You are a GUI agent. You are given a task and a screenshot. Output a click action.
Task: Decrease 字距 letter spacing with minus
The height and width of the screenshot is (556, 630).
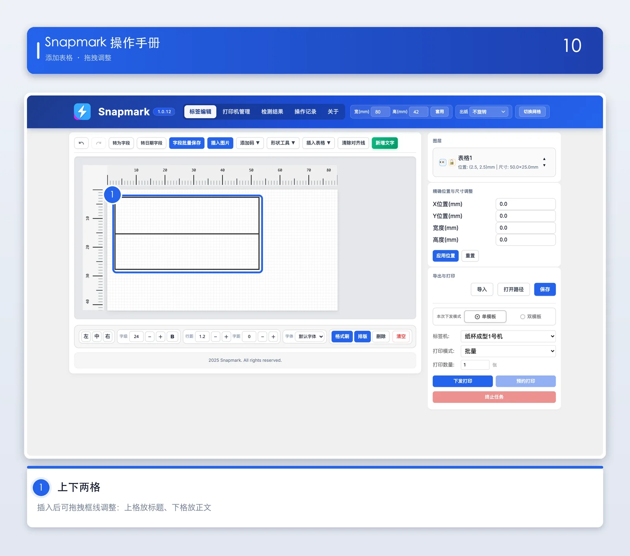pos(263,337)
